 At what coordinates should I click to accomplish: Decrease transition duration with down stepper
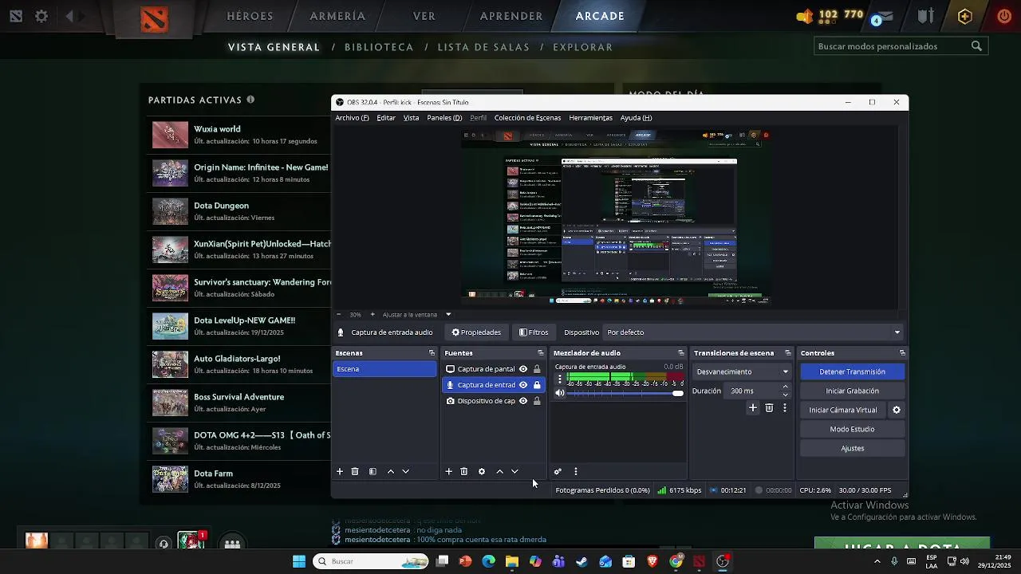(785, 395)
